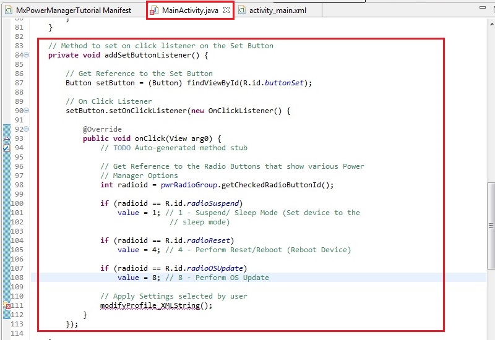Close the MainActivity.java editor tab
This screenshot has width=495, height=340.
pyautogui.click(x=226, y=10)
